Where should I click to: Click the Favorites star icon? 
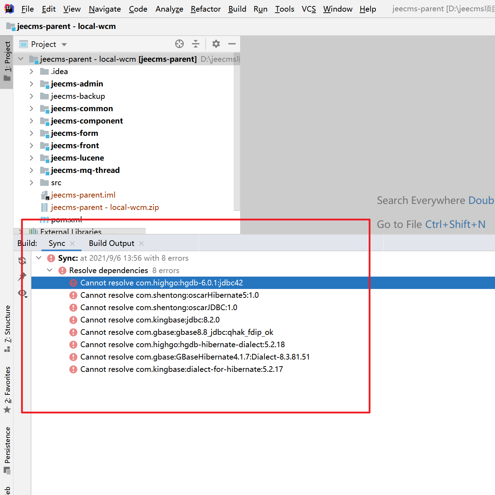(x=7, y=410)
